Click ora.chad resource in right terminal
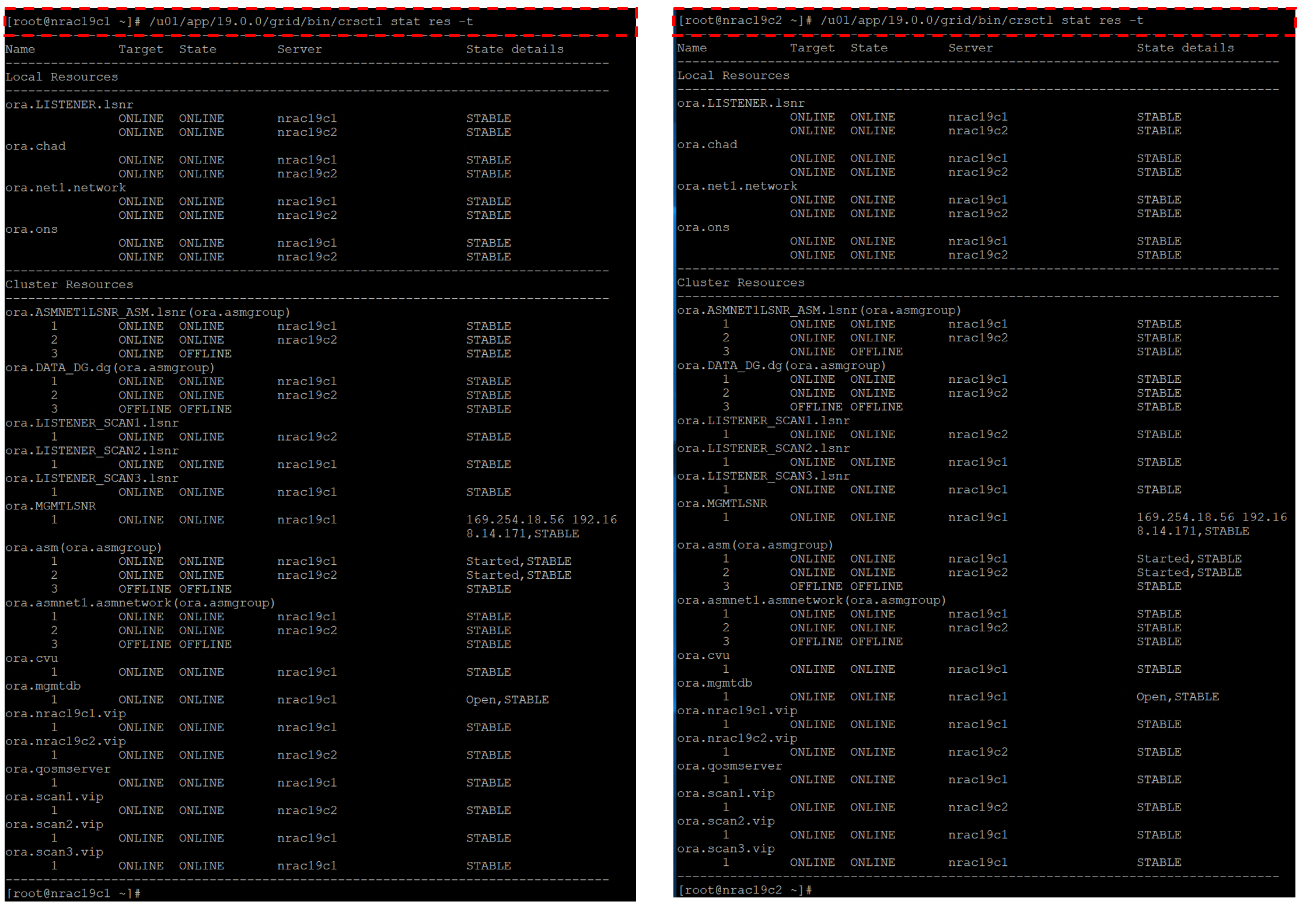The height and width of the screenshot is (905, 1303). click(x=707, y=145)
